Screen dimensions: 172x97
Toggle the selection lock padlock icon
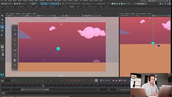coord(60,4)
